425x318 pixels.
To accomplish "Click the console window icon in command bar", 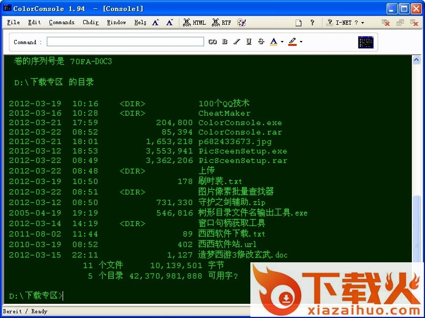I will (366, 42).
